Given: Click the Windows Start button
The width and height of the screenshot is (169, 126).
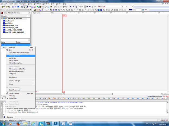Looking at the screenshot, I should coord(4,123).
